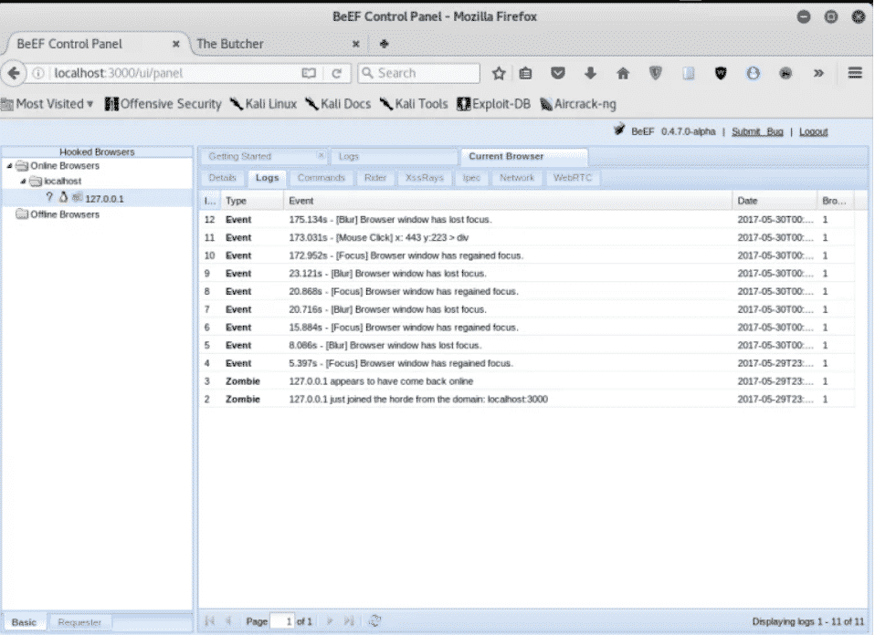Sort logs by the Date column header
Viewport: 875px width, 635px height.
coord(775,201)
